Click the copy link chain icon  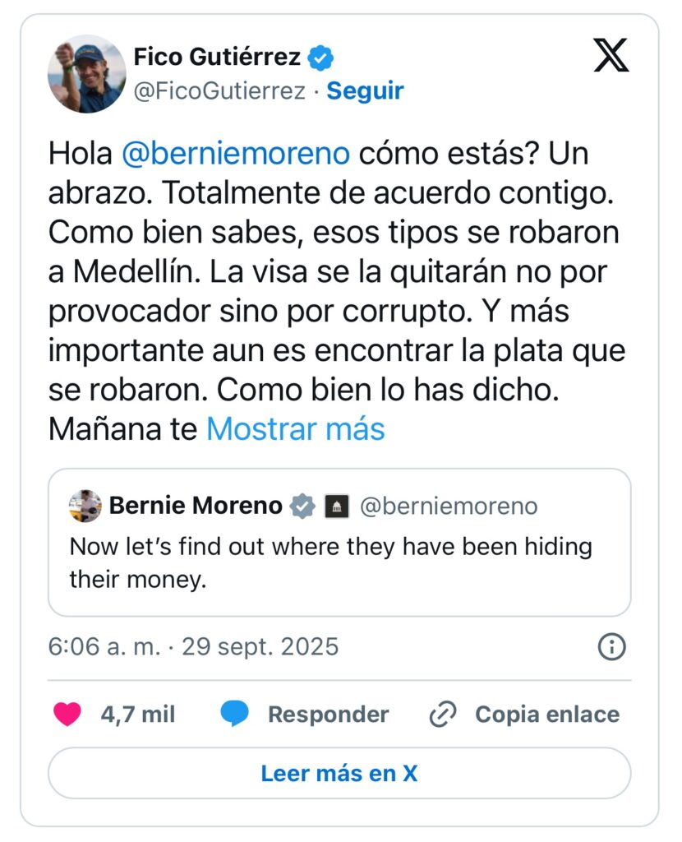tap(443, 715)
